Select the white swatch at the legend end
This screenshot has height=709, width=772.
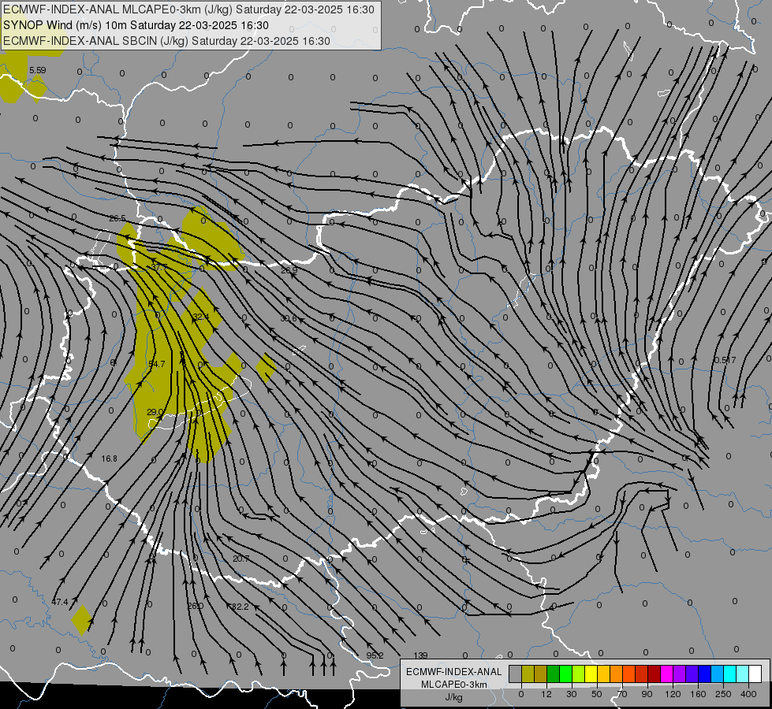point(755,674)
